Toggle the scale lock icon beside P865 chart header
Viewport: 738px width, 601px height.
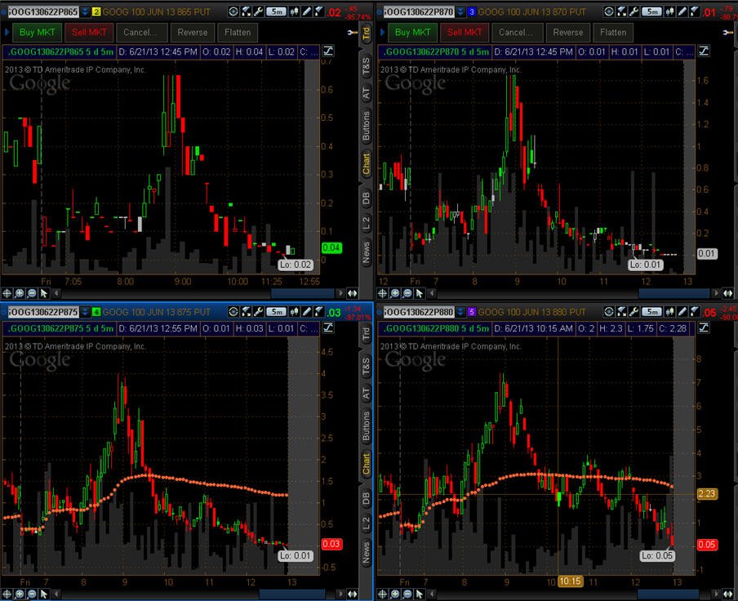click(x=328, y=51)
